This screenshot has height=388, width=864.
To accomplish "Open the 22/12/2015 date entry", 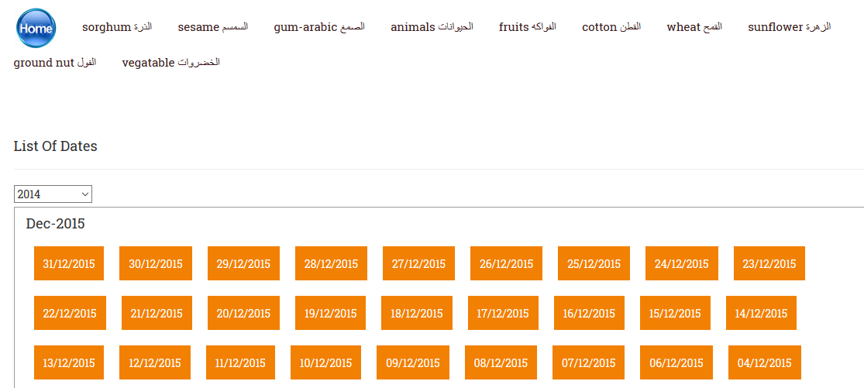I will [x=70, y=313].
